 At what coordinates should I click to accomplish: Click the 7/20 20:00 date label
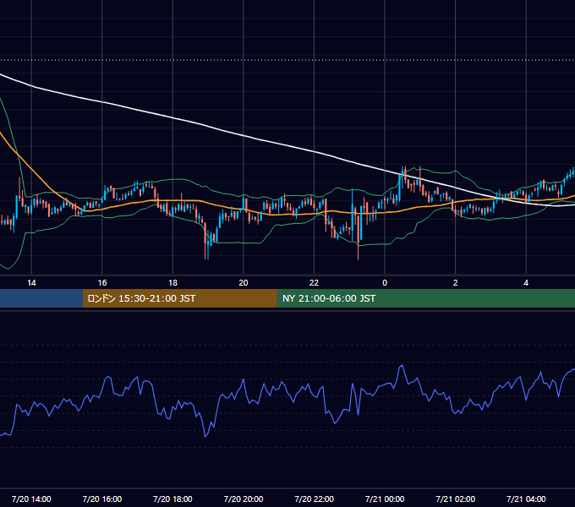[x=244, y=499]
